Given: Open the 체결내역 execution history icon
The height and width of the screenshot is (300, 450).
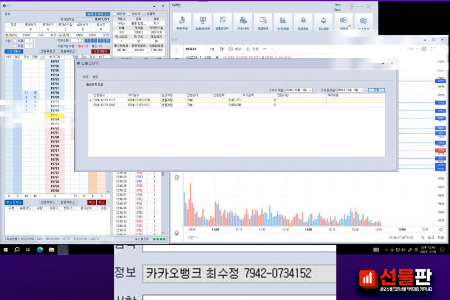Looking at the screenshot, I should [x=263, y=22].
